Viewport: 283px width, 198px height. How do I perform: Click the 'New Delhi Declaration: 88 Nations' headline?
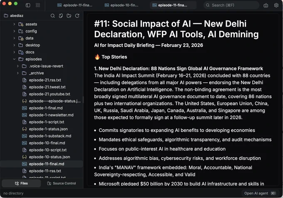pos(179,69)
